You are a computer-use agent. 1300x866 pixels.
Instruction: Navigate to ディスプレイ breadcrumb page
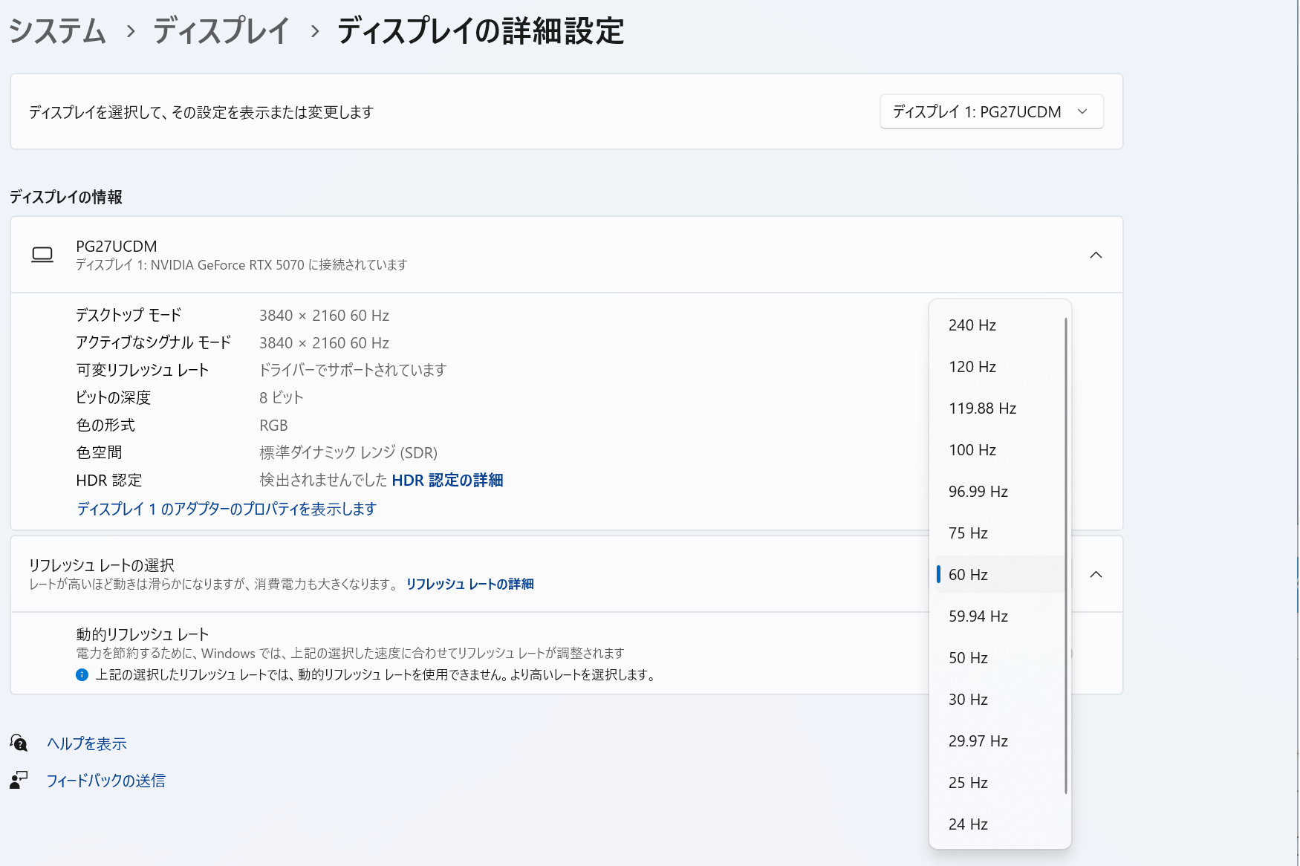coord(221,31)
